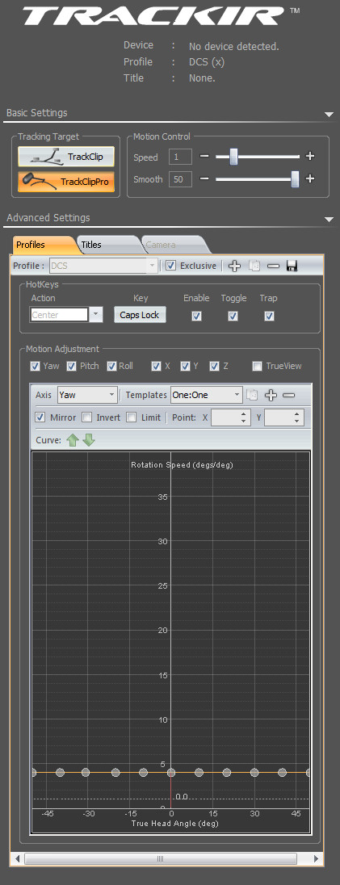Delete profile with minus icon
The width and height of the screenshot is (340, 885).
click(273, 266)
